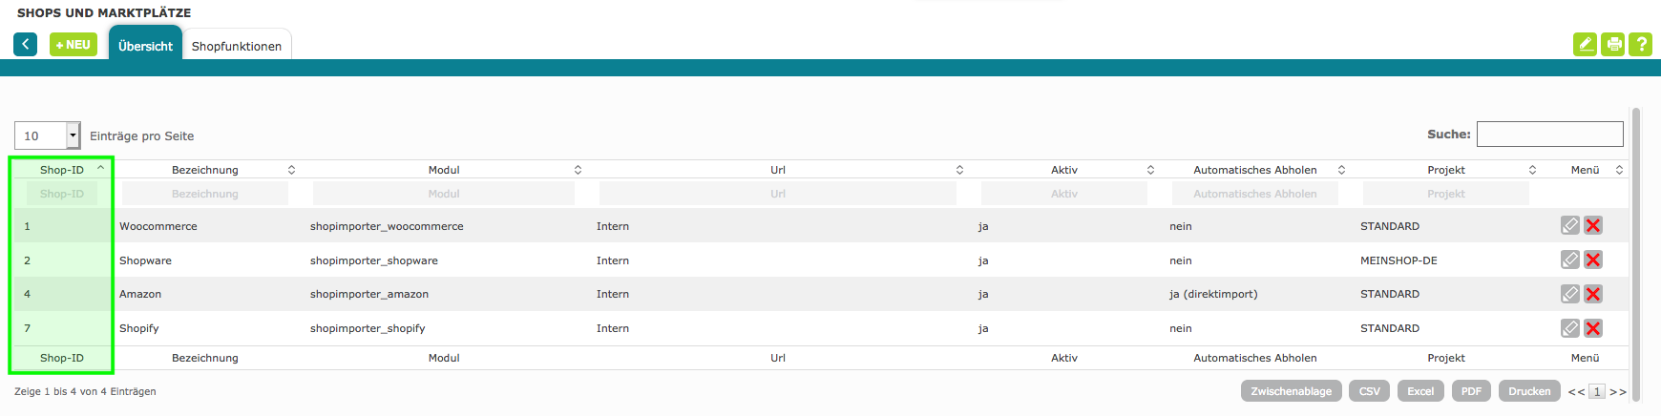Sort table by Shop-ID column
This screenshot has height=416, width=1661.
point(62,170)
